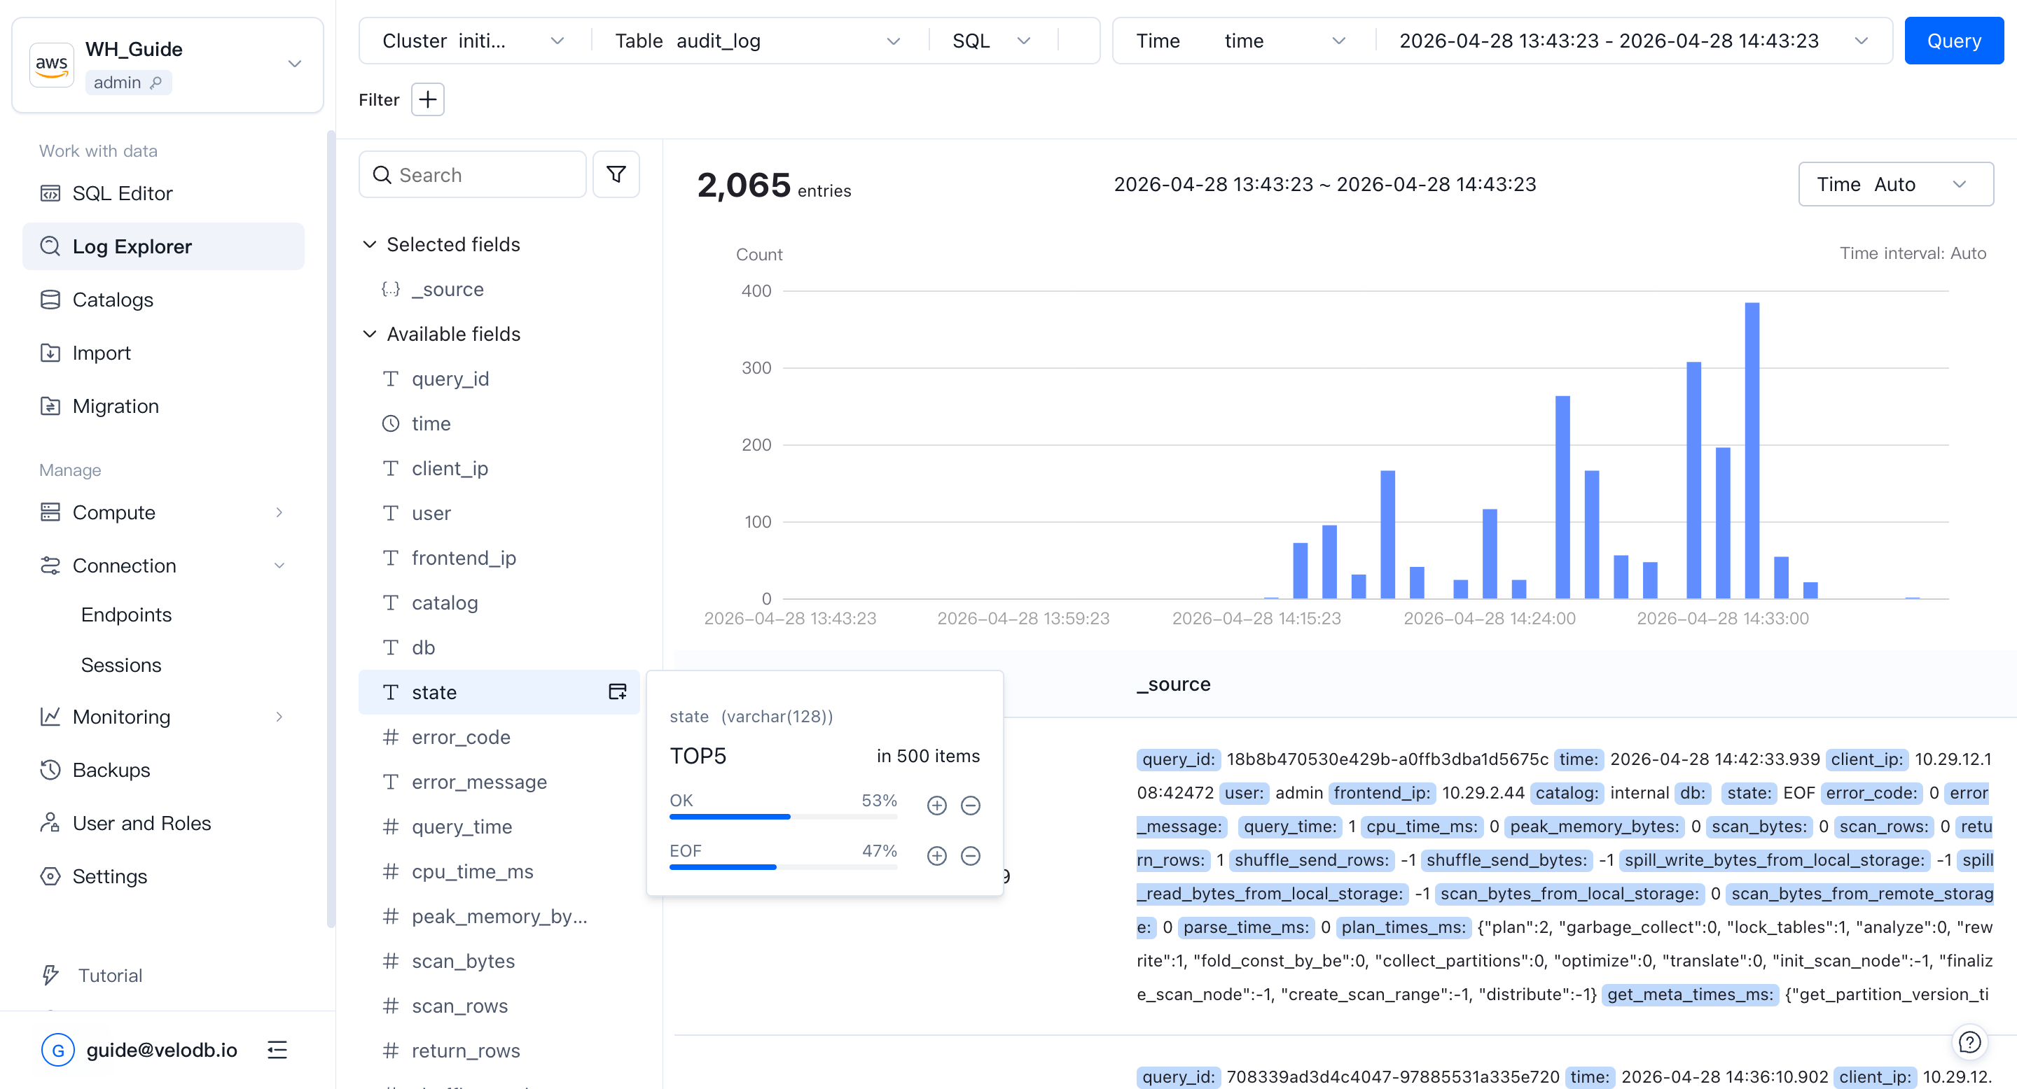Open the Time Auto interval dropdown
Image resolution: width=2017 pixels, height=1089 pixels.
pos(1895,184)
